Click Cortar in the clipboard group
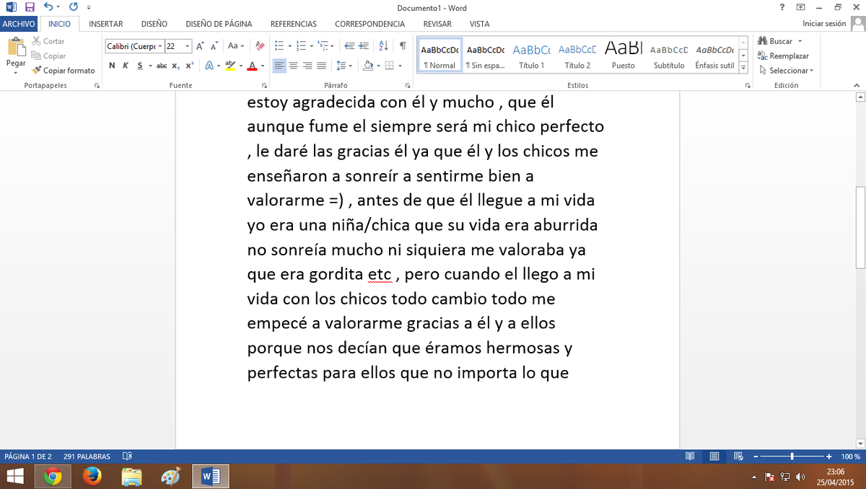 [x=48, y=41]
